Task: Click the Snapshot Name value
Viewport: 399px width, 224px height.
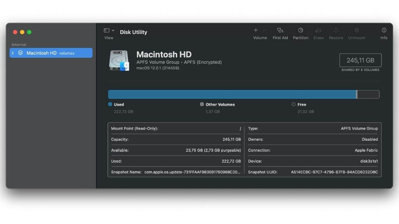Action: [192, 172]
